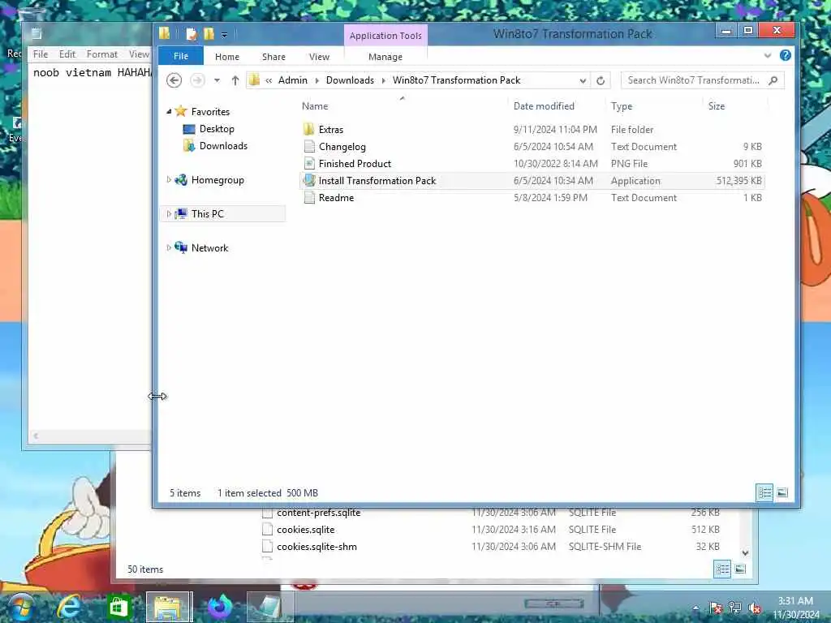This screenshot has width=831, height=623.
Task: Expand the Network tree node
Action: point(169,247)
